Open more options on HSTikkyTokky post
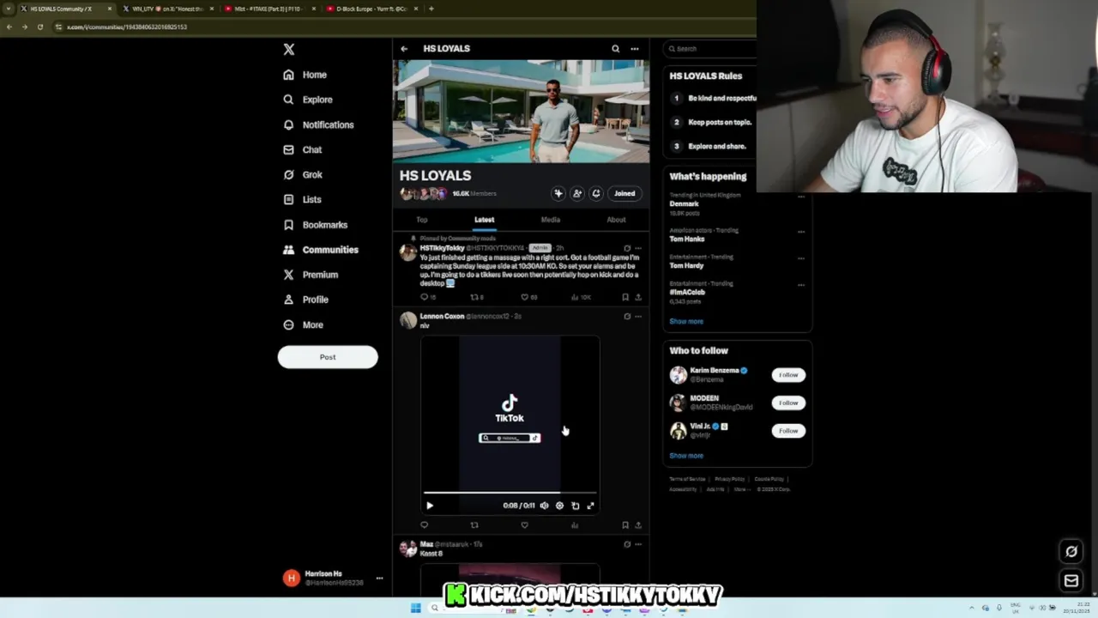The height and width of the screenshot is (618, 1098). click(x=637, y=248)
